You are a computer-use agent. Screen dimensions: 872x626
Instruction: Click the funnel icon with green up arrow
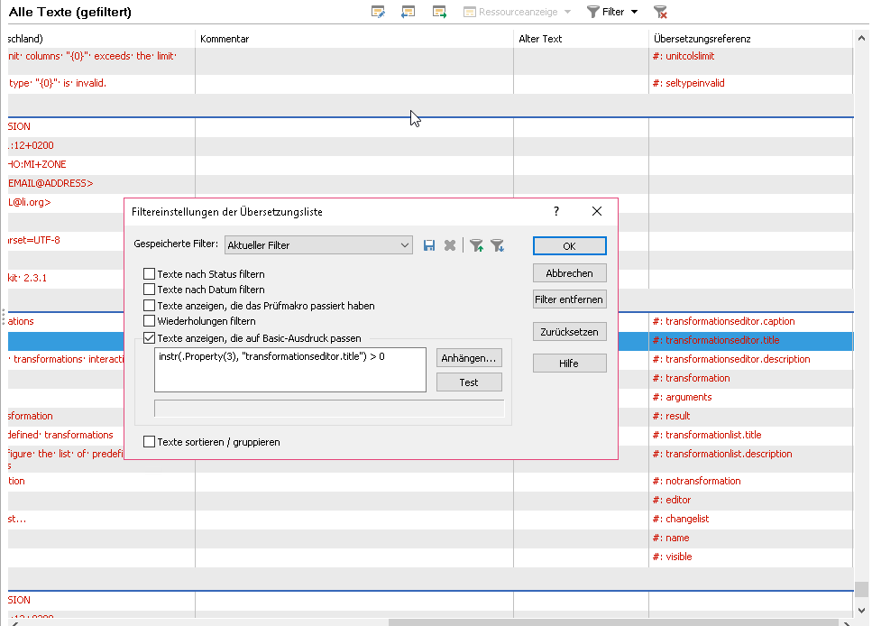(476, 245)
